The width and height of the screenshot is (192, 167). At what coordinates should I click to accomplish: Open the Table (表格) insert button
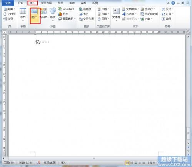pyautogui.click(x=23, y=15)
